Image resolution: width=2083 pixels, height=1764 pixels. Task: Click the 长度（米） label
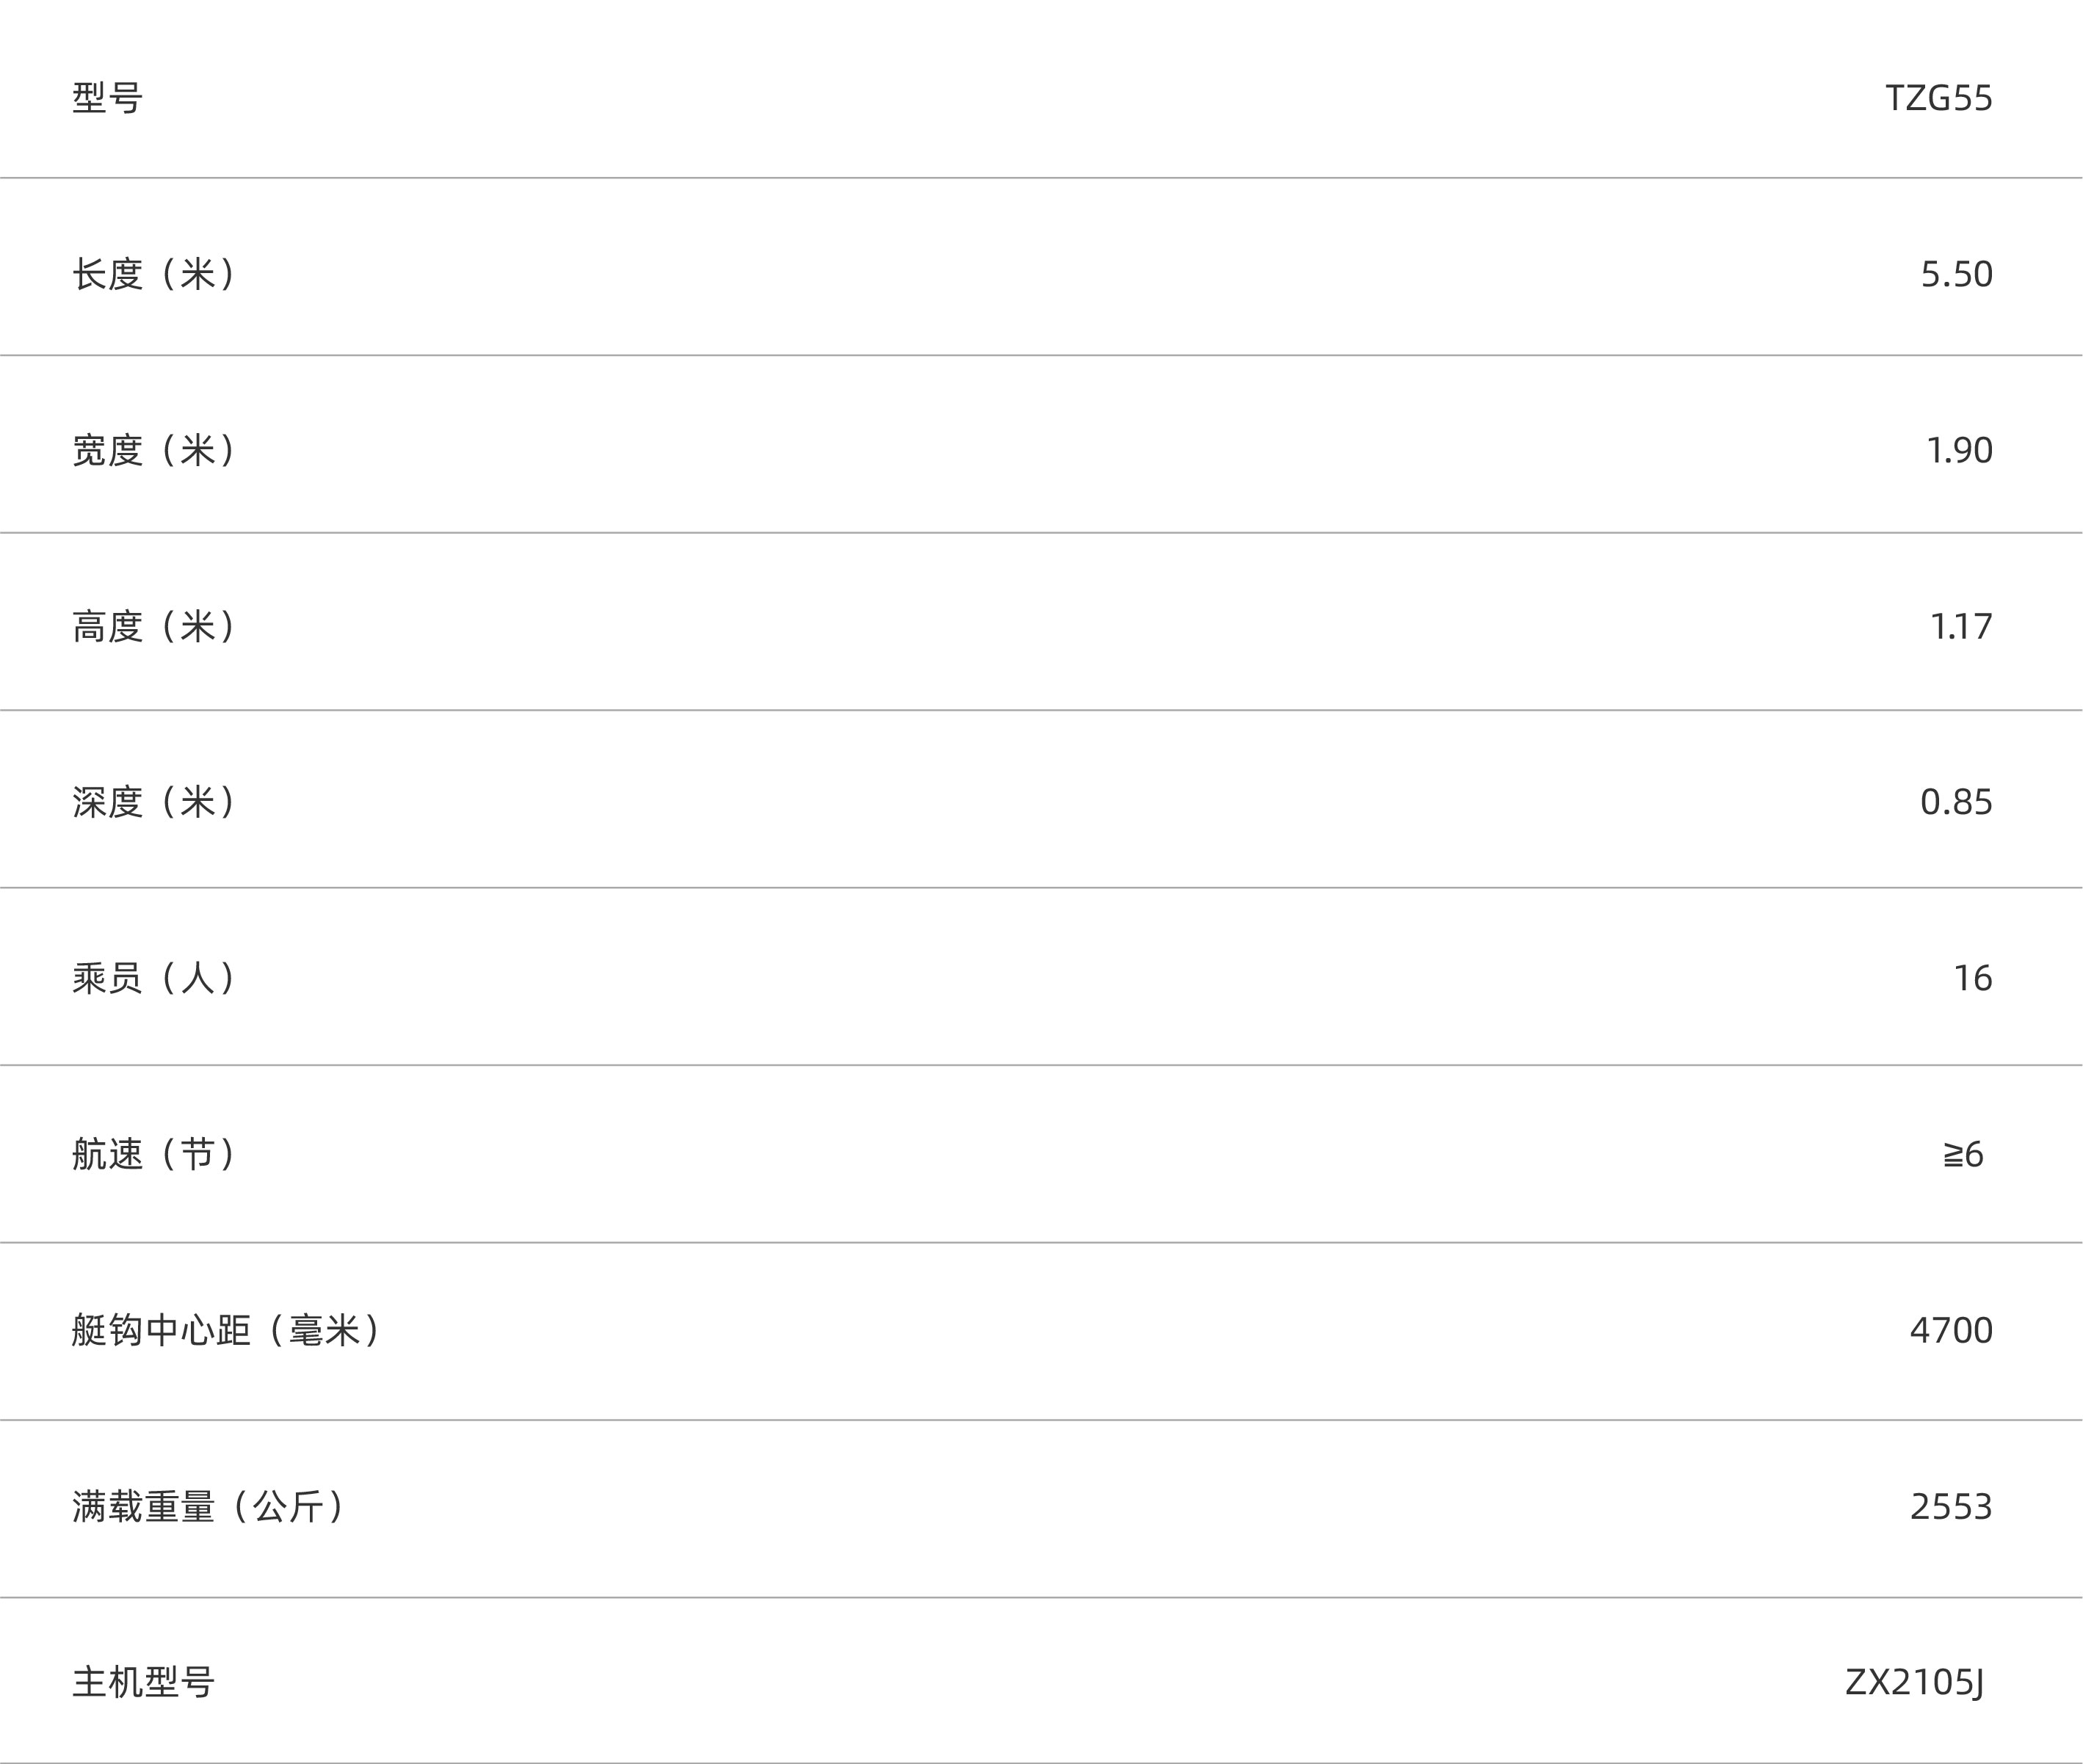tap(154, 274)
